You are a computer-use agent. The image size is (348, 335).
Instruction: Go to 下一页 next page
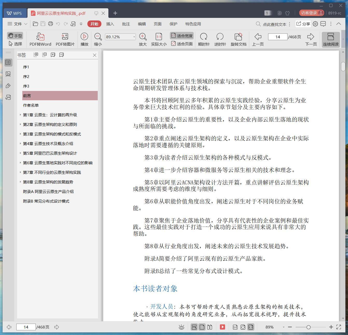click(311, 39)
